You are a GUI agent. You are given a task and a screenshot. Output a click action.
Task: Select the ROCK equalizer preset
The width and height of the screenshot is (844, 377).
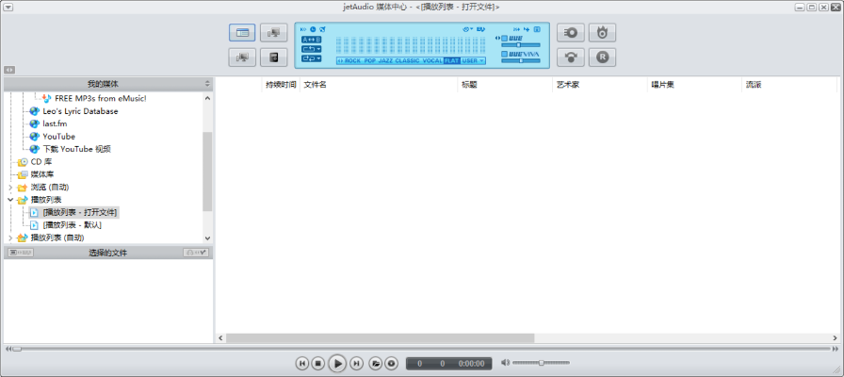point(352,60)
